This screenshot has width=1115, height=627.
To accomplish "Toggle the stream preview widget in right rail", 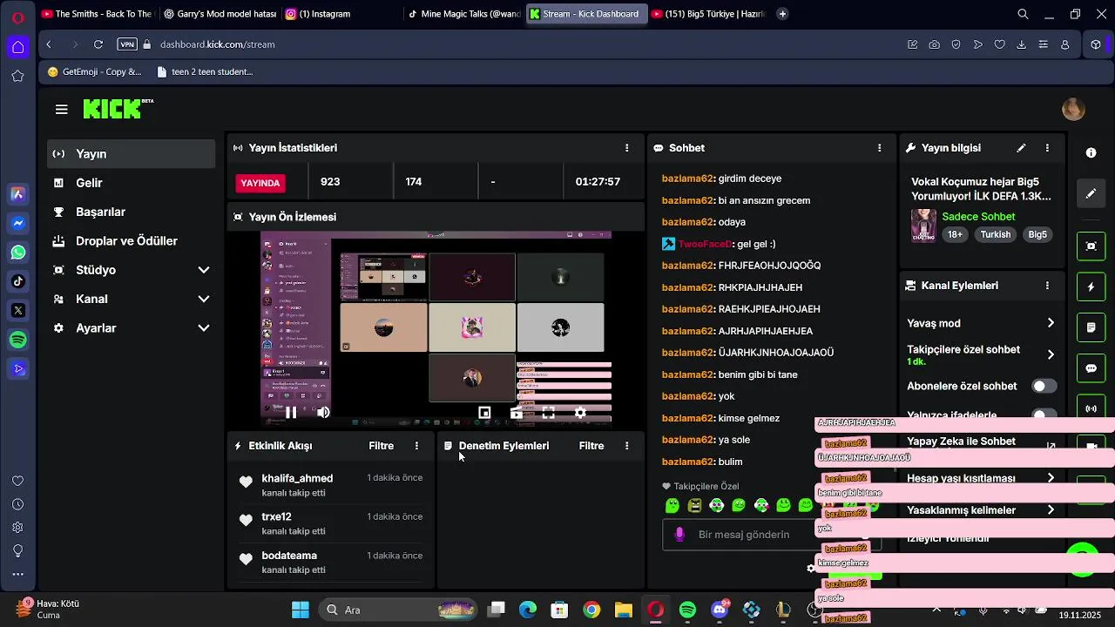I will click(1091, 246).
